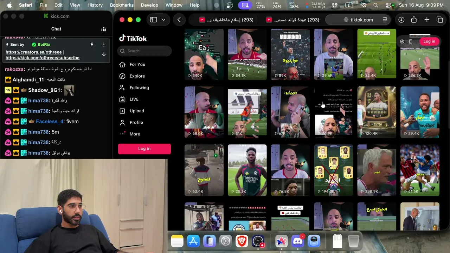This screenshot has width=450, height=253.
Task: Open the video with 54.1K views
Action: click(247, 54)
